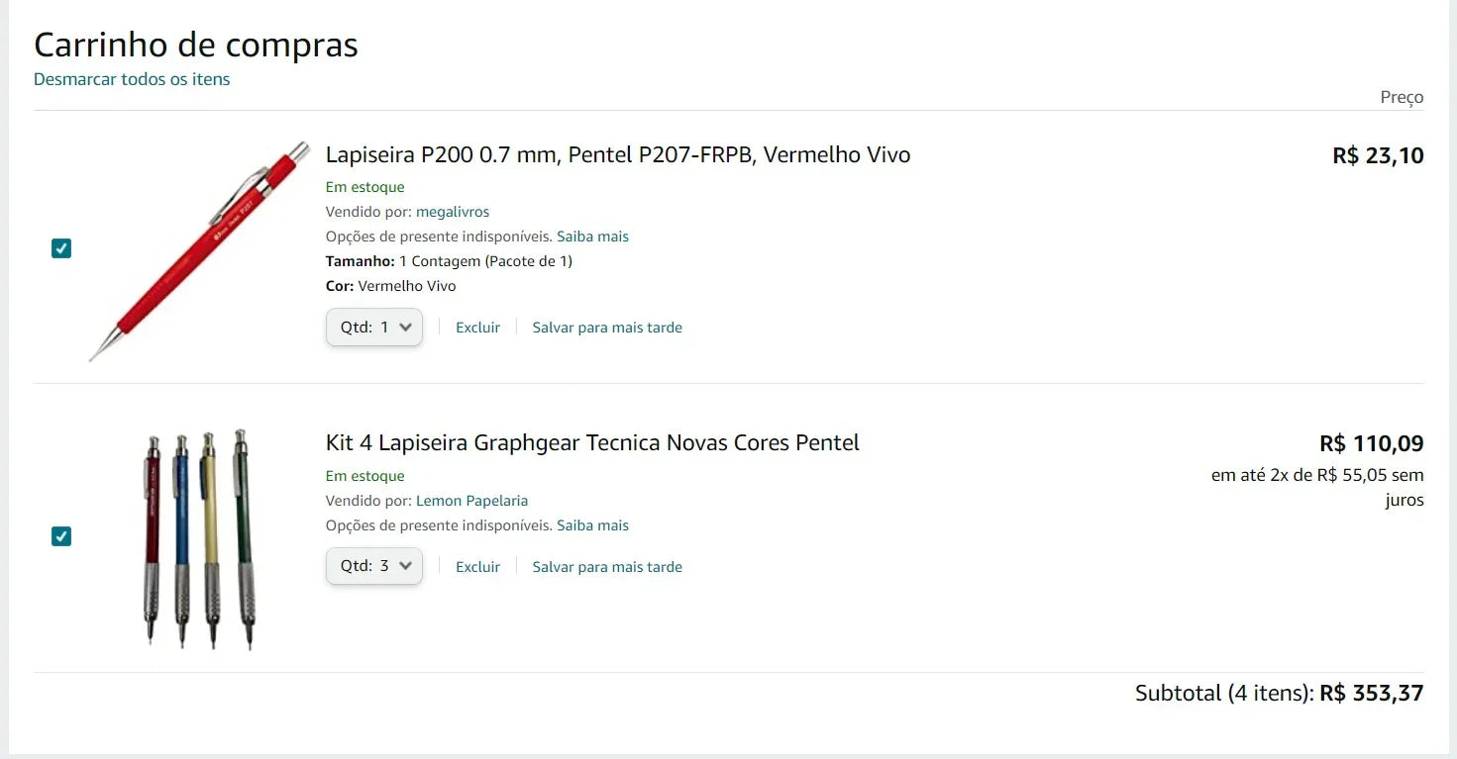Click Desmarcar todos os itens link
This screenshot has width=1457, height=759.
coord(132,79)
